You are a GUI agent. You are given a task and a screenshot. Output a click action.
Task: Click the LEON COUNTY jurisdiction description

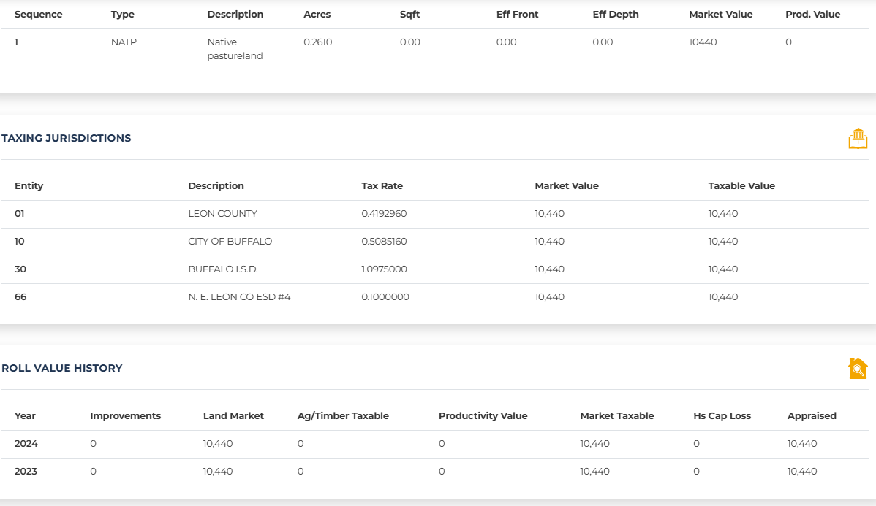[222, 214]
